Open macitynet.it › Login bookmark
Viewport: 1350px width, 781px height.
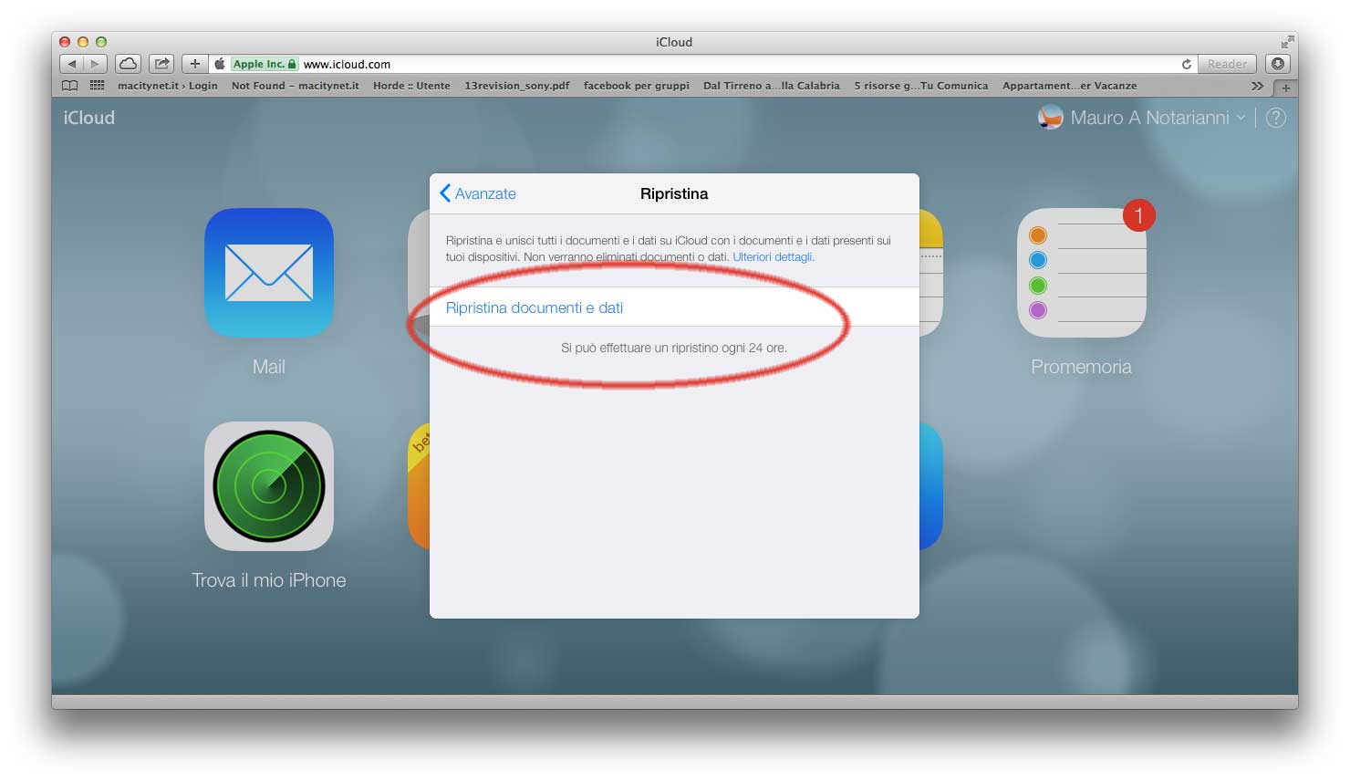(x=168, y=86)
